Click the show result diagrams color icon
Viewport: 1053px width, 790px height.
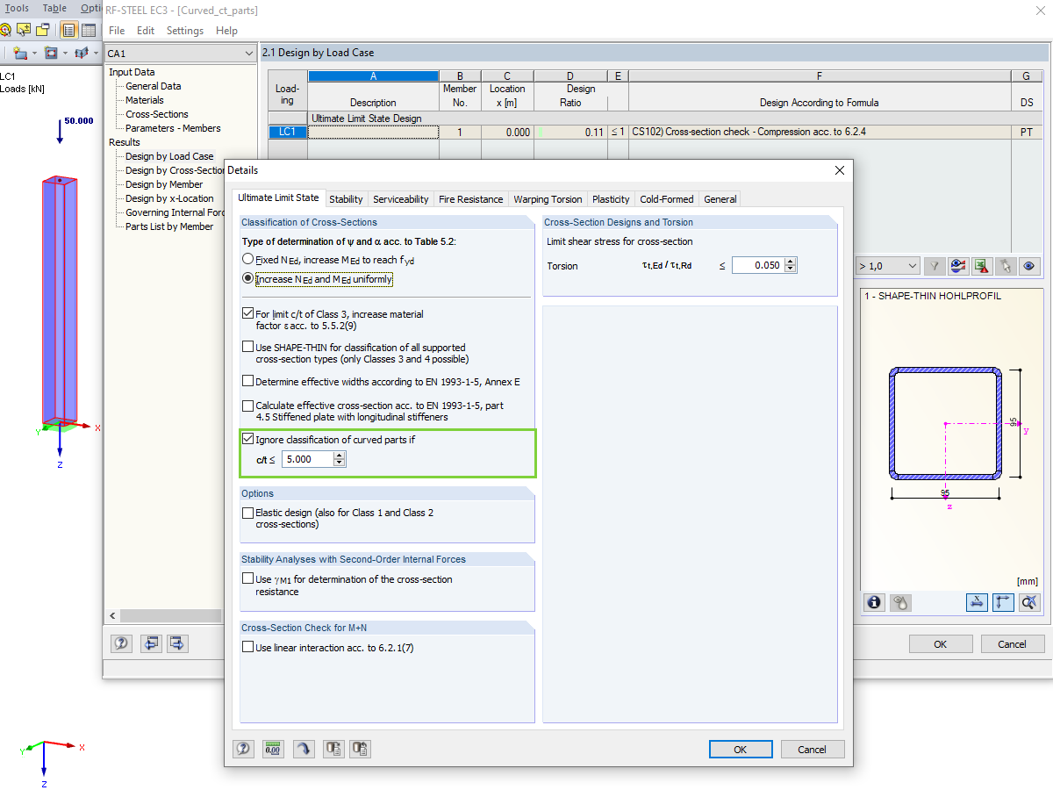(958, 265)
